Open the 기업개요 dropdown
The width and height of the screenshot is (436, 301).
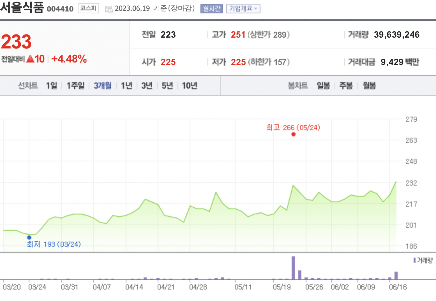(243, 9)
